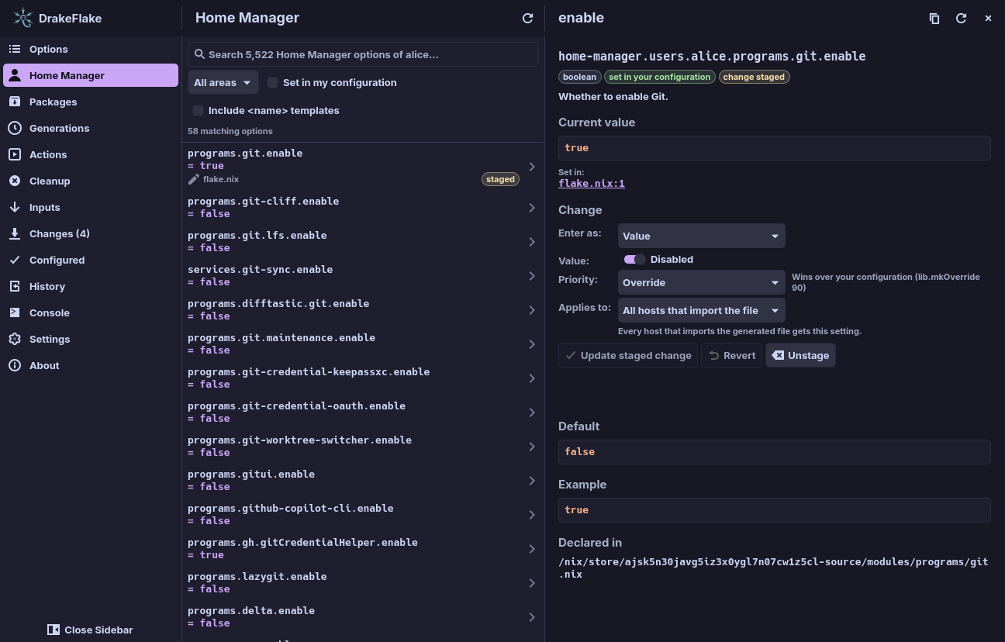Expand programs.lazygit.enable row chevron
Viewport: 1005px width, 642px height.
532,583
